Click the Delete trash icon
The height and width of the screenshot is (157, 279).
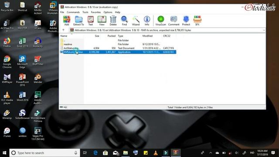(x=113, y=20)
